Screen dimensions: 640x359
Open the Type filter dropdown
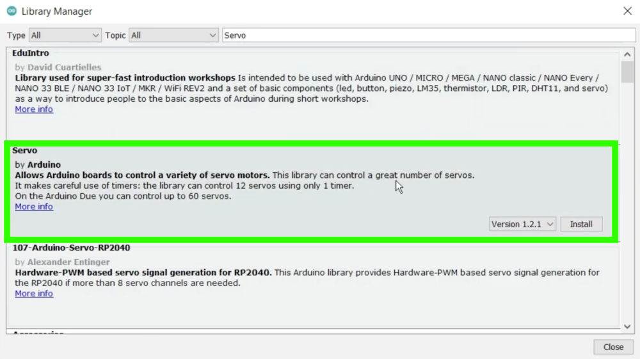tap(65, 35)
